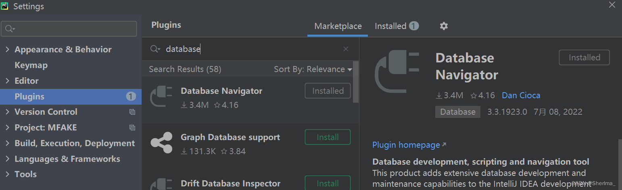The width and height of the screenshot is (622, 190).
Task: Expand the Editor settings node
Action: pos(7,81)
